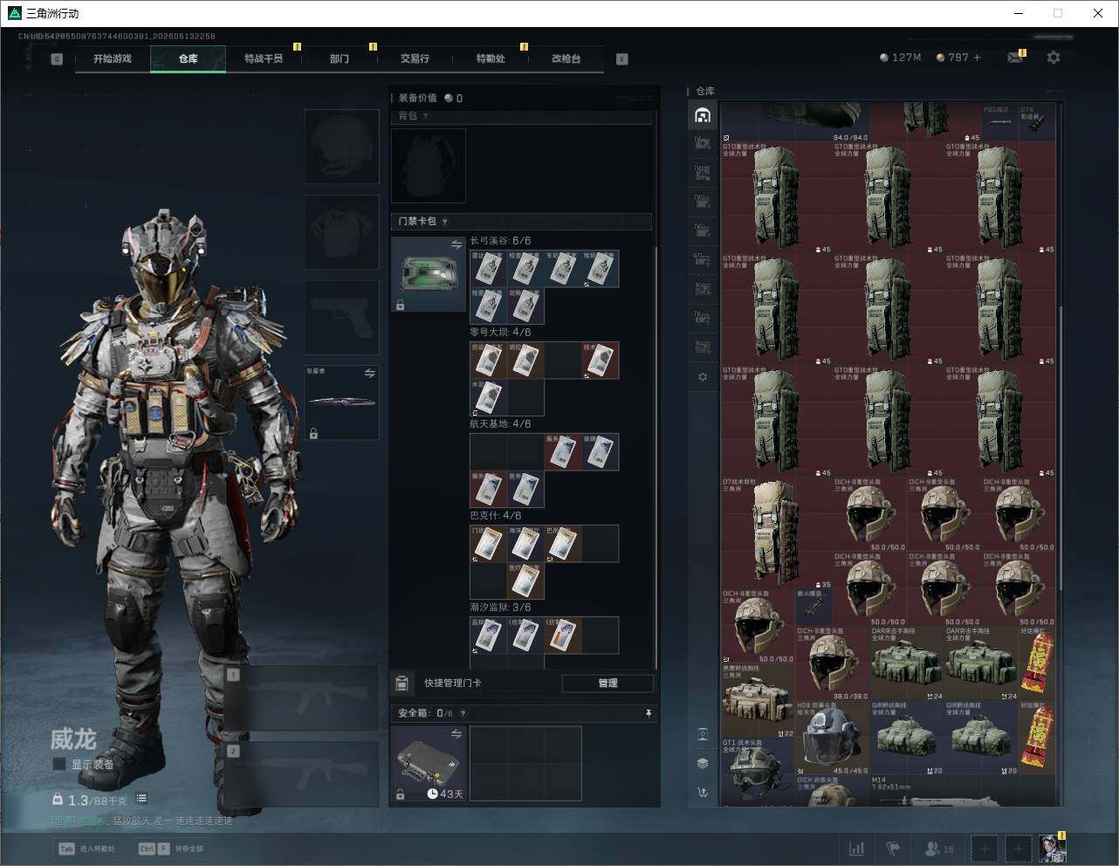This screenshot has height=866, width=1119.
Task: Click the empty body armor slot
Action: [342, 232]
